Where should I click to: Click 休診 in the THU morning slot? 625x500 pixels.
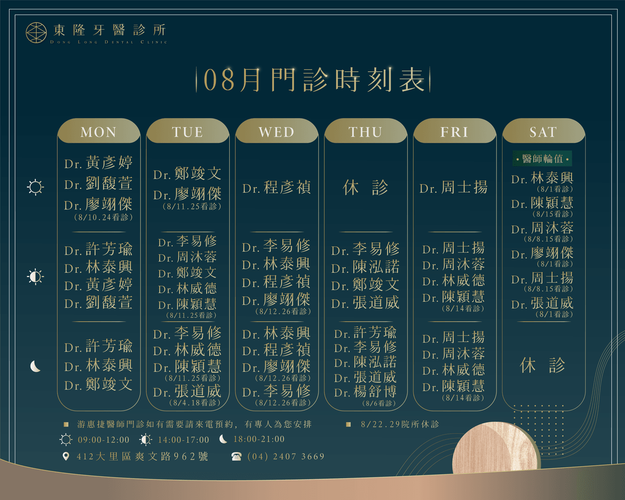(x=366, y=187)
